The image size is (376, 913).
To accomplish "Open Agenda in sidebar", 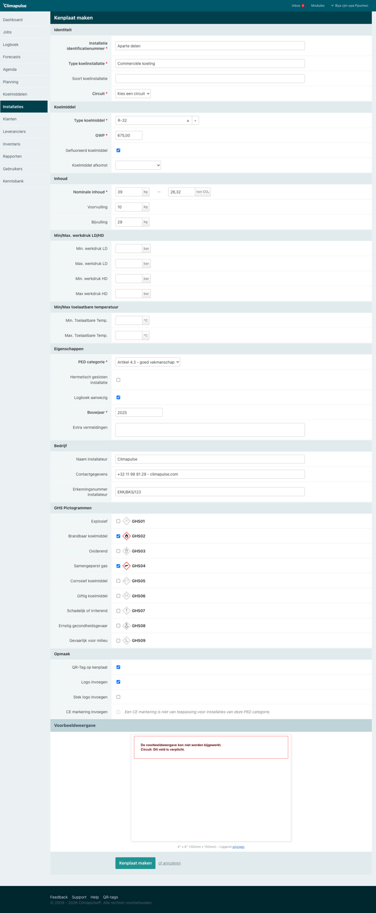I will 24,69.
